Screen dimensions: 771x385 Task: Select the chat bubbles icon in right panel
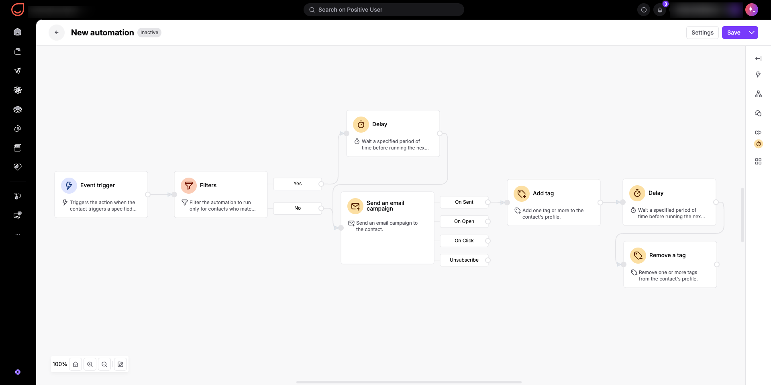758,113
